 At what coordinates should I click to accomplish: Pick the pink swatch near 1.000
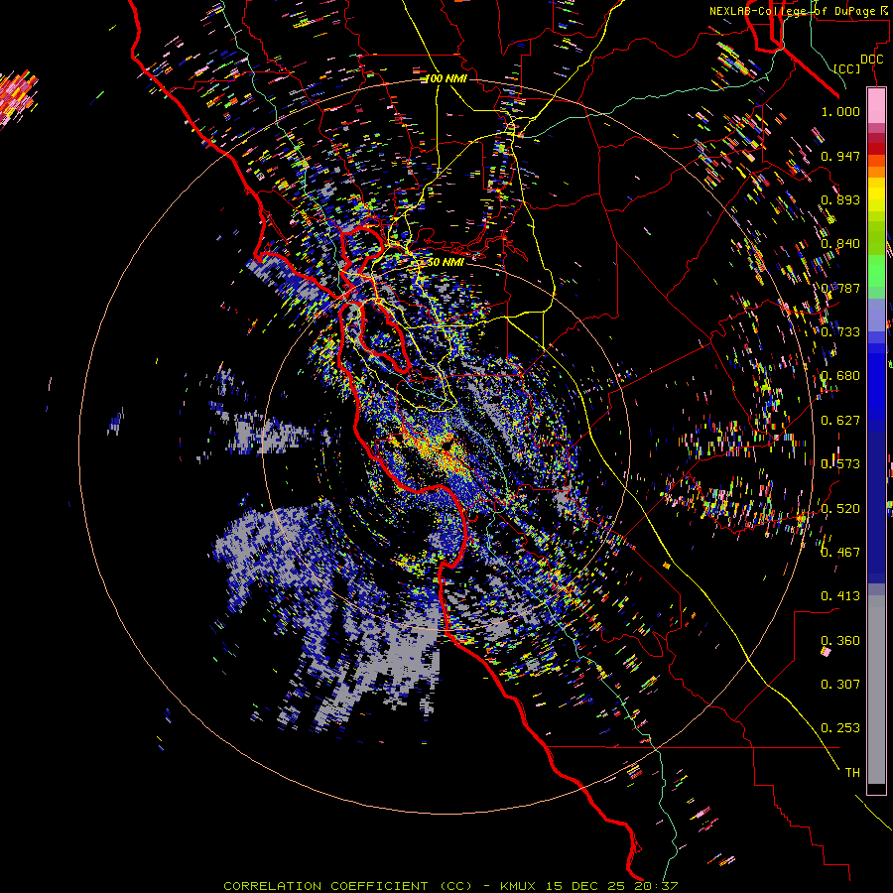[x=876, y=105]
